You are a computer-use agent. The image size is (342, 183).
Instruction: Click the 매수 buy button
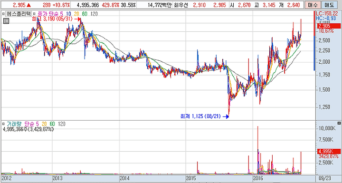[313, 5]
